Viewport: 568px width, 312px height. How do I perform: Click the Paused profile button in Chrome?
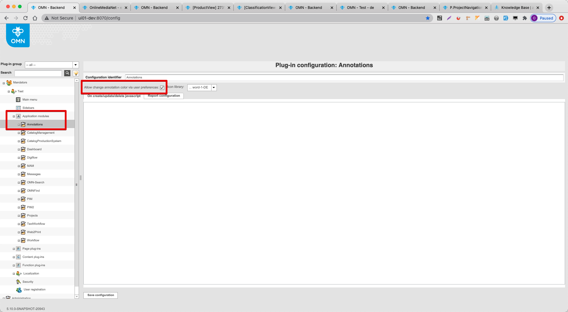pyautogui.click(x=543, y=18)
